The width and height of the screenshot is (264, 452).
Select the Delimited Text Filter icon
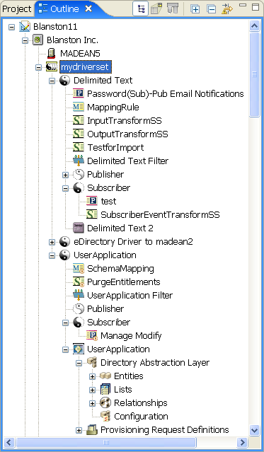pyautogui.click(x=79, y=161)
